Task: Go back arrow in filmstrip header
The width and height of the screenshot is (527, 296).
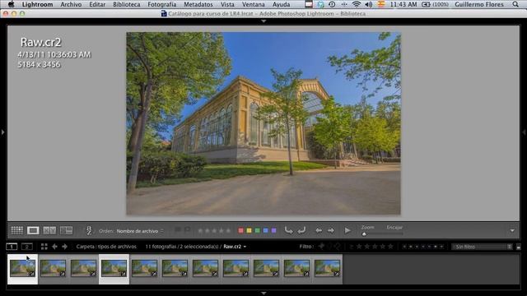Action: tap(54, 247)
